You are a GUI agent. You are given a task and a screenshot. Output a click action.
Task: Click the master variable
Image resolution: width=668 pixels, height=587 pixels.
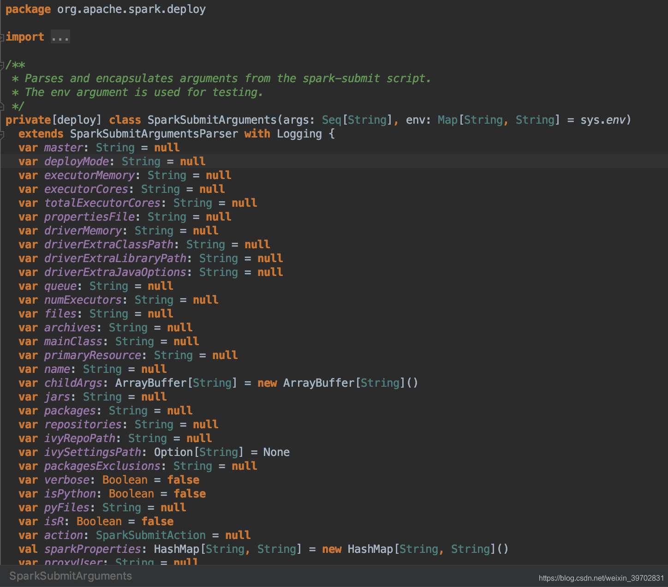tap(64, 148)
